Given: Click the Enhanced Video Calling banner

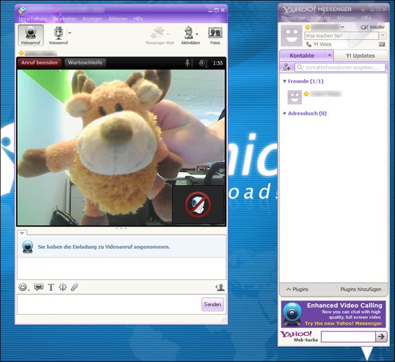Looking at the screenshot, I should 333,314.
